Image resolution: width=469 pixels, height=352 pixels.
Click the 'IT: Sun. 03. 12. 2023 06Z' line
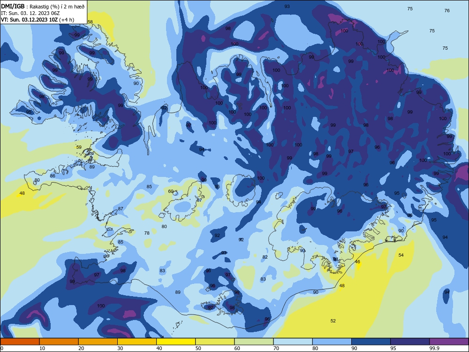coord(30,13)
